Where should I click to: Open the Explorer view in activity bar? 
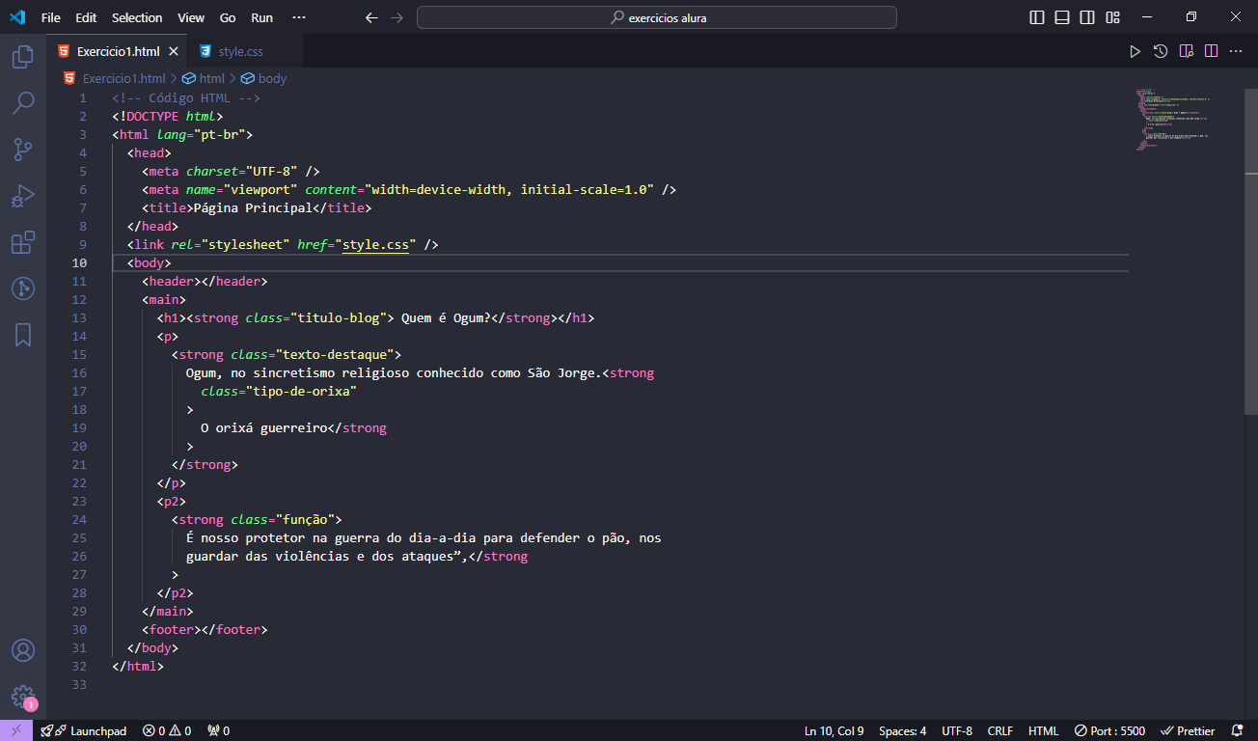click(23, 57)
